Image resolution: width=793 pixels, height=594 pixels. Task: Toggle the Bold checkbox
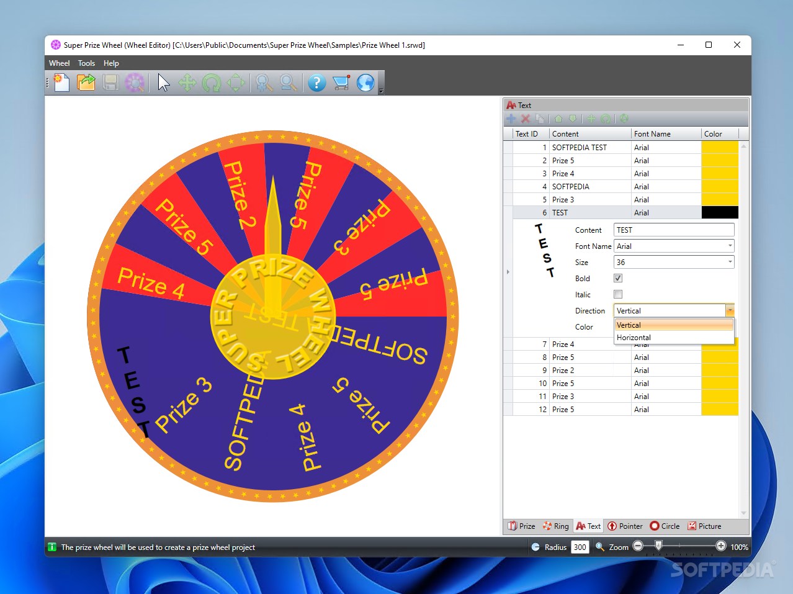coord(618,278)
